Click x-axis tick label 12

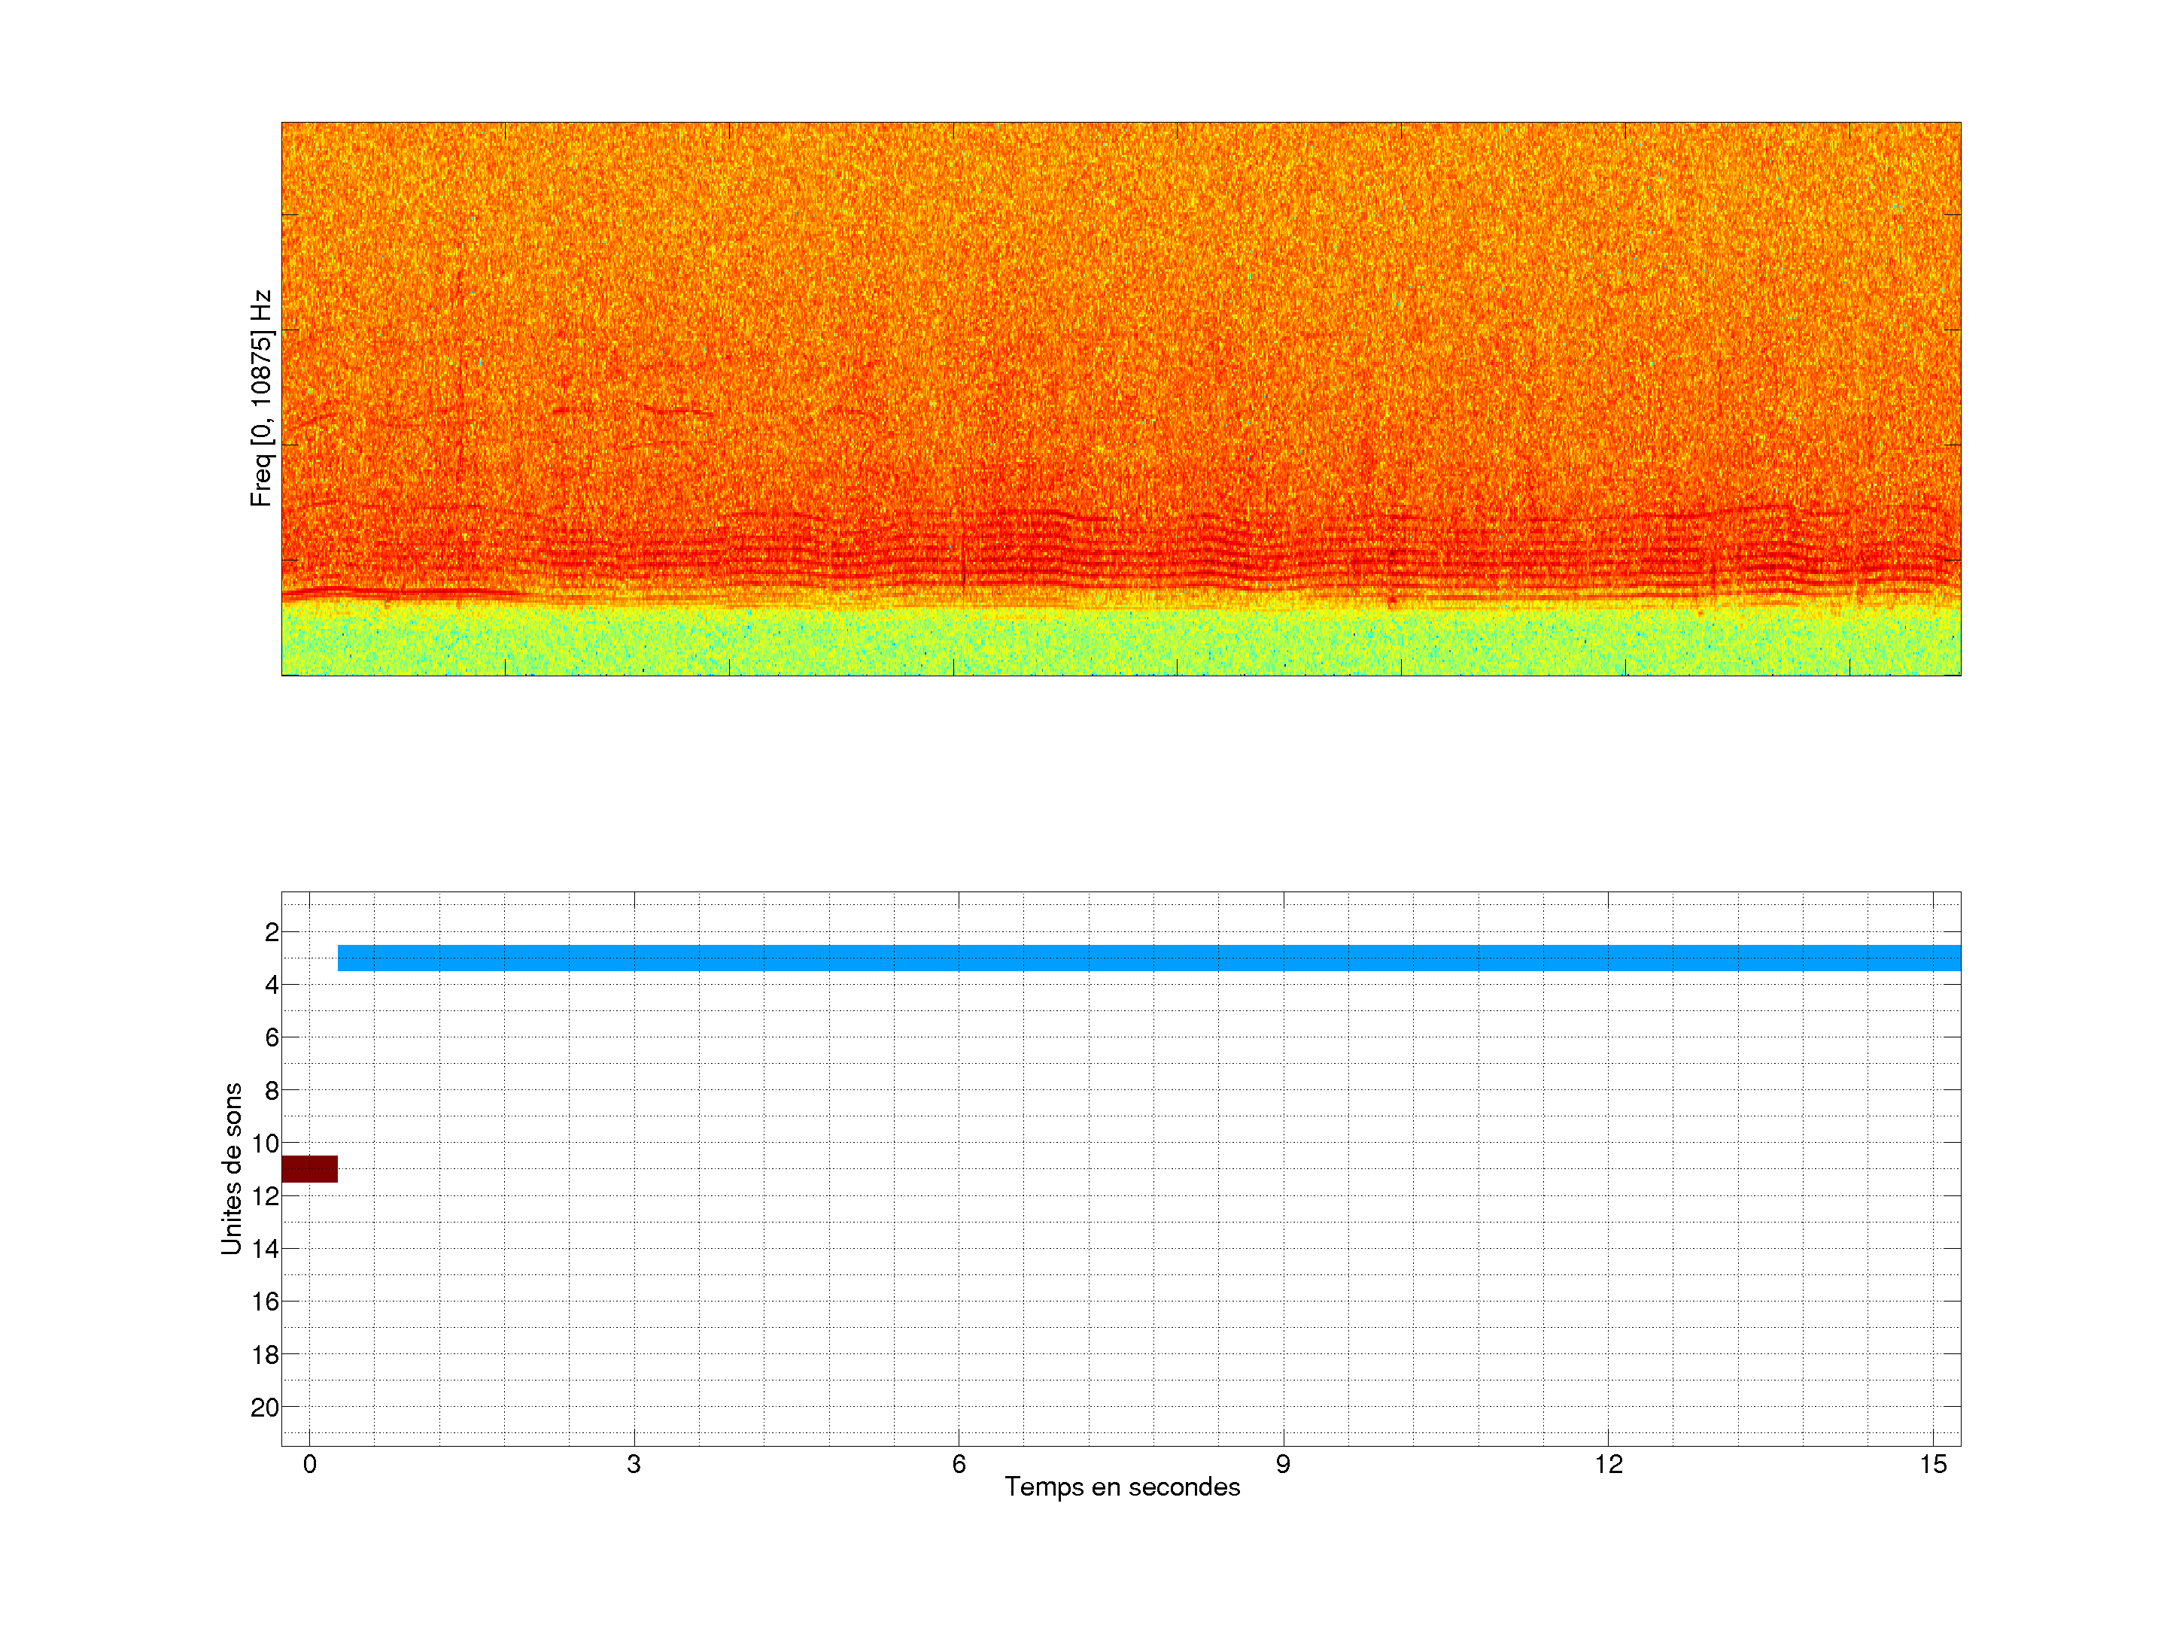(x=1608, y=1464)
